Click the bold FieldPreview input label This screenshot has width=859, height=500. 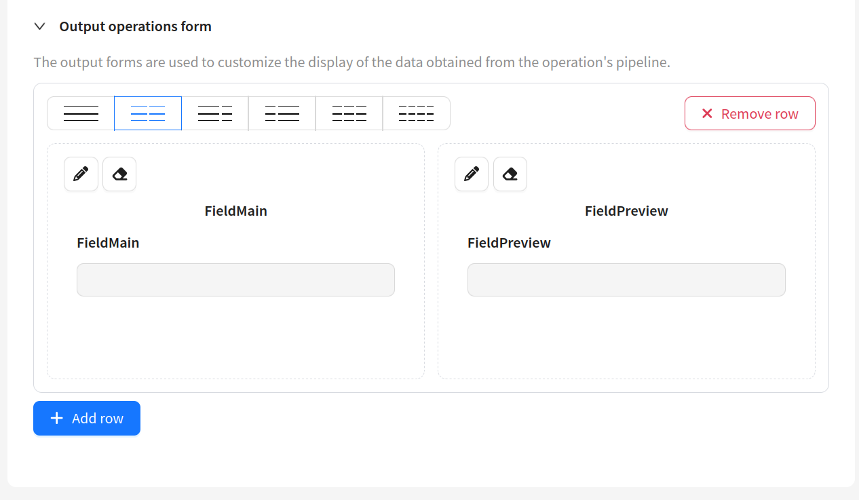pyautogui.click(x=509, y=243)
